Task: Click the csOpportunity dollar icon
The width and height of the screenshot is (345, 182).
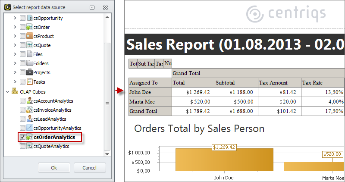Action: pos(30,18)
